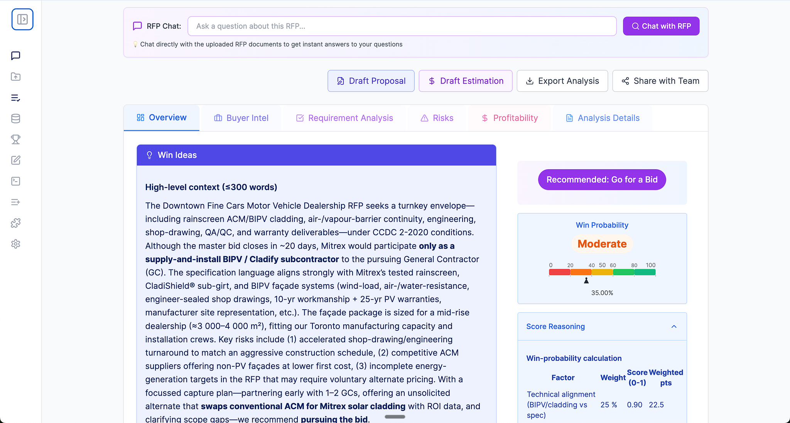Click the folder upload sidebar icon
The image size is (790, 423).
(x=16, y=77)
